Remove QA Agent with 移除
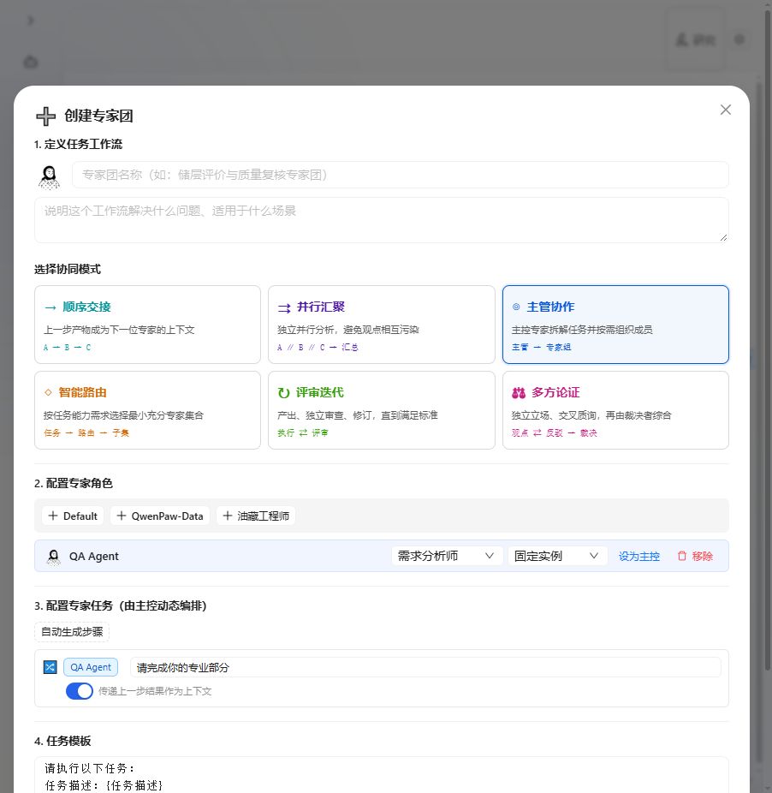This screenshot has height=793, width=772. 695,557
